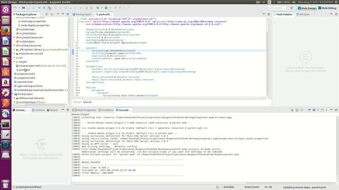Focus the Quick Access search field

[x=276, y=8]
